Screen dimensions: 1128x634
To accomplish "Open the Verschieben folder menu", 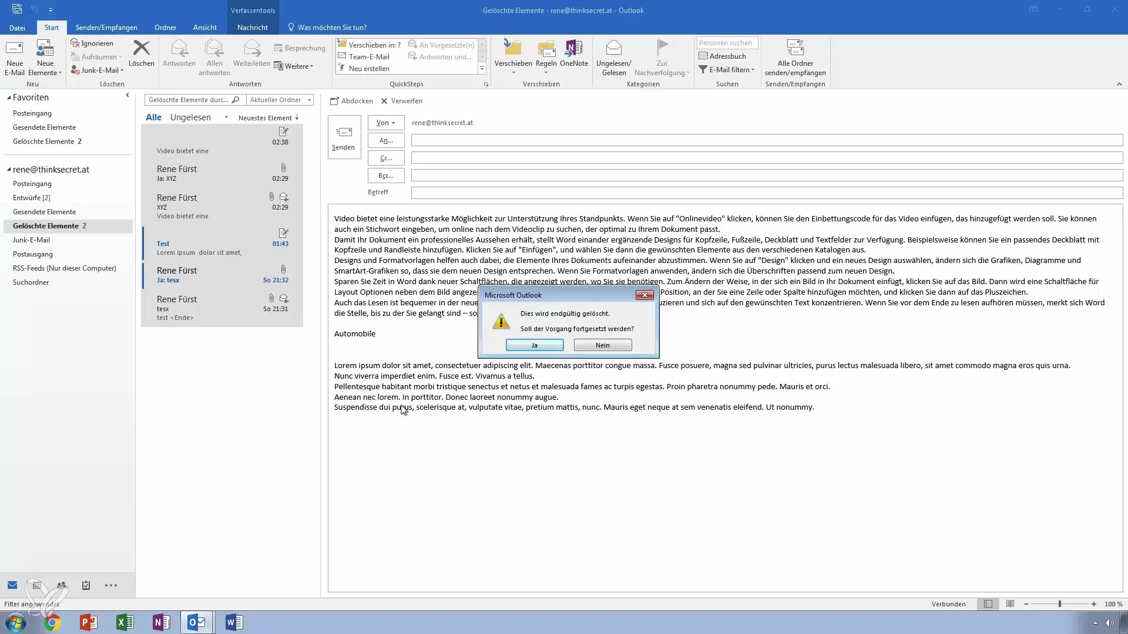I will pyautogui.click(x=513, y=58).
